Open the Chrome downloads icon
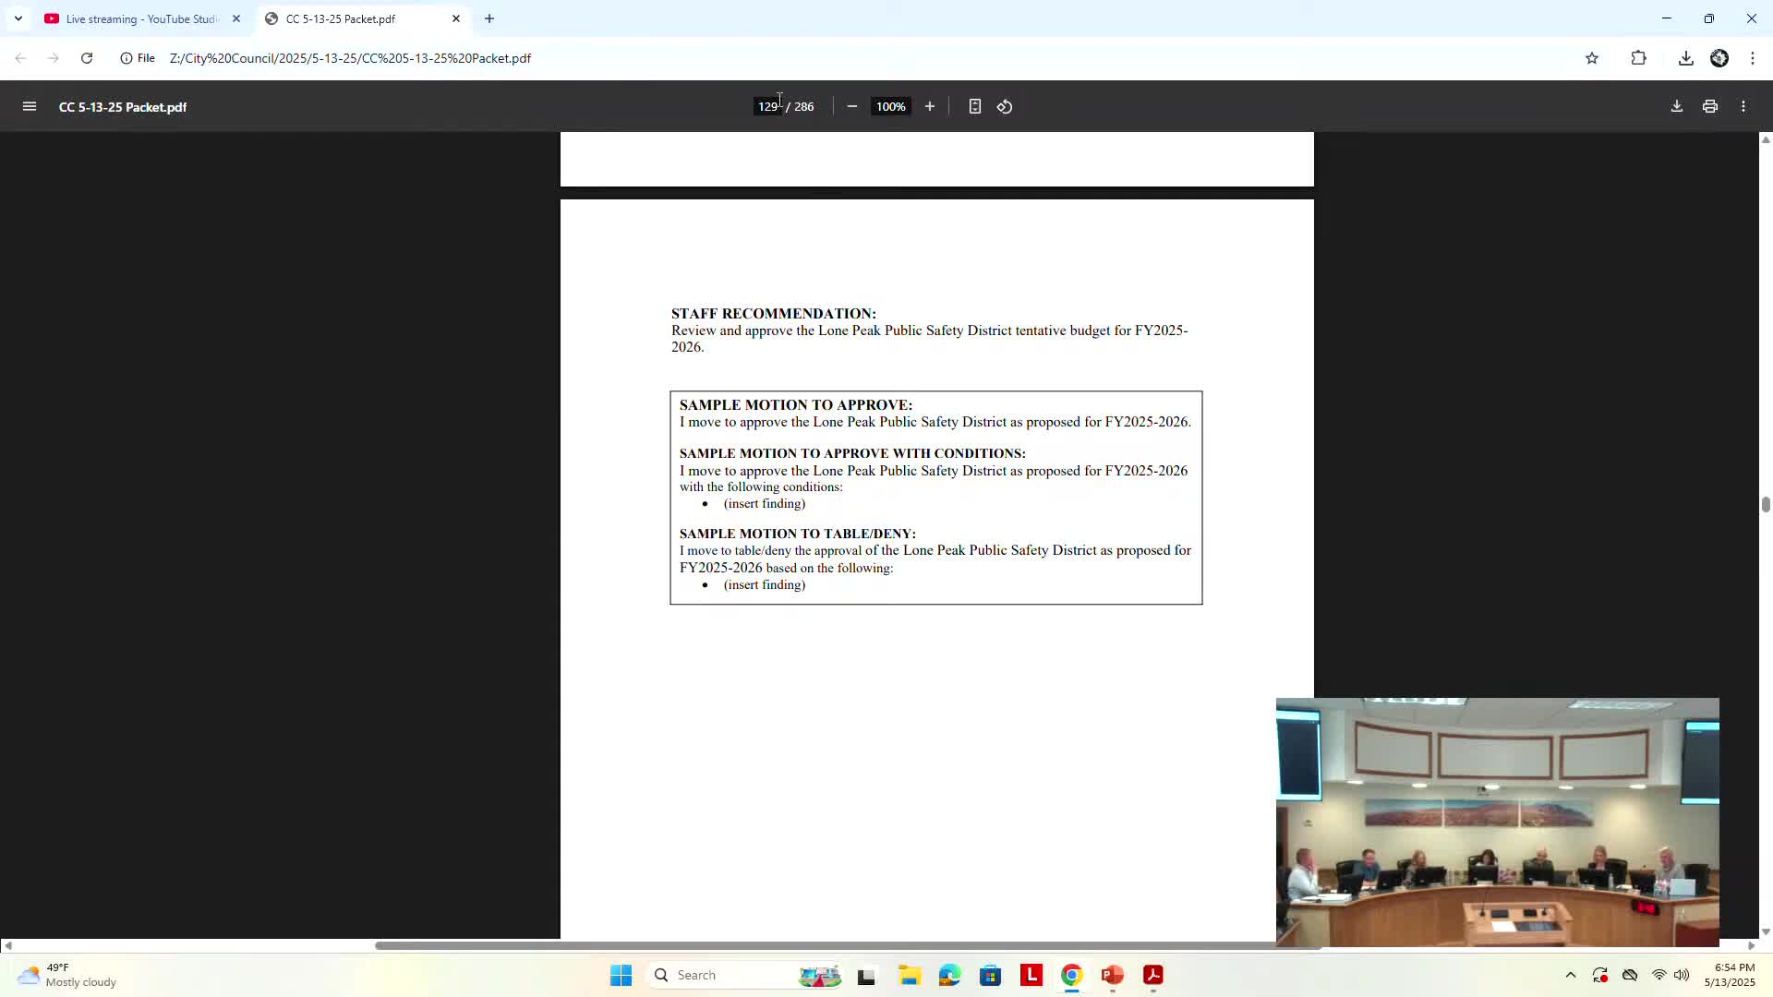The image size is (1773, 997). point(1686,58)
